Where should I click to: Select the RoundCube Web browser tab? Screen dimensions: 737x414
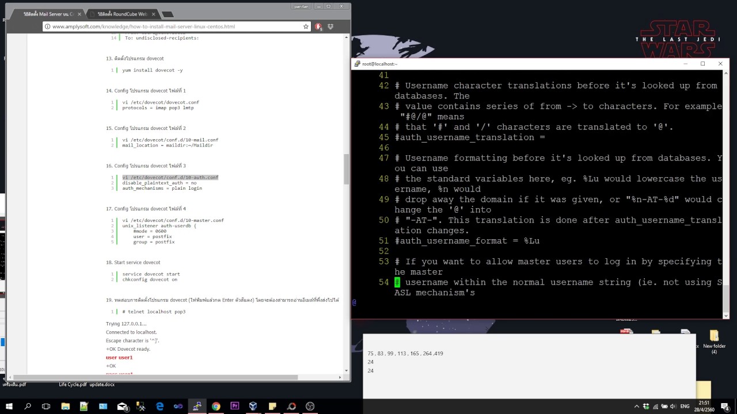[122, 14]
